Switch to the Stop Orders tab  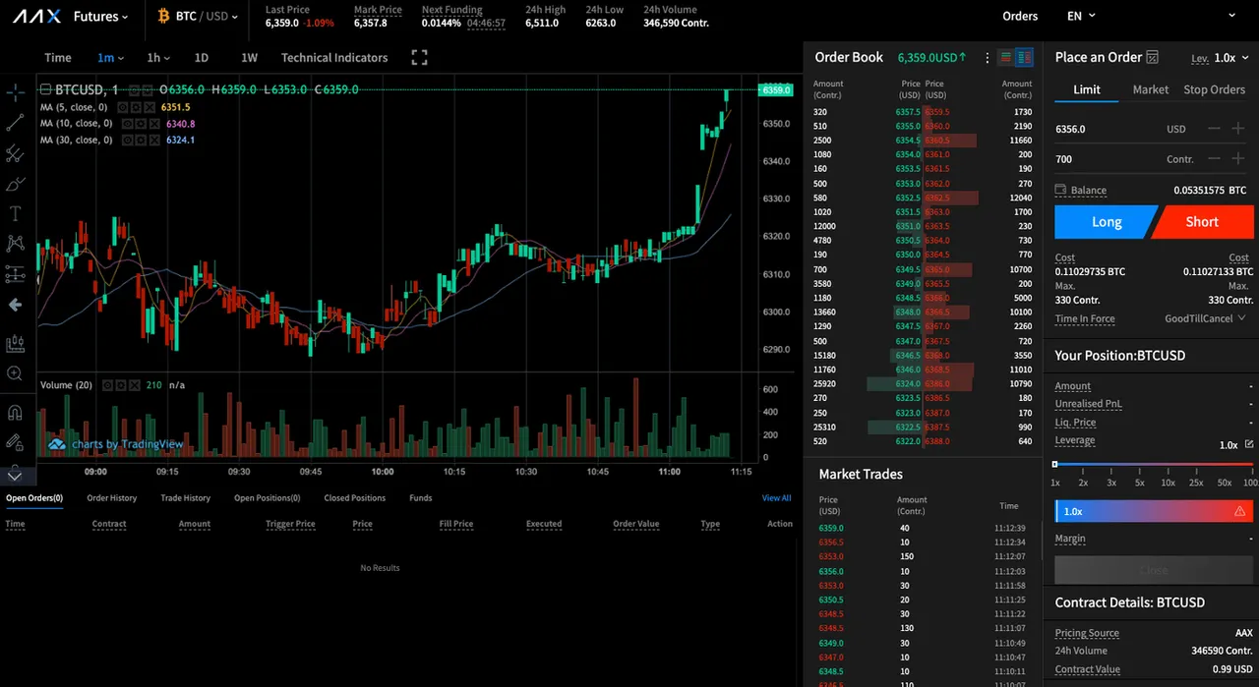click(x=1214, y=89)
